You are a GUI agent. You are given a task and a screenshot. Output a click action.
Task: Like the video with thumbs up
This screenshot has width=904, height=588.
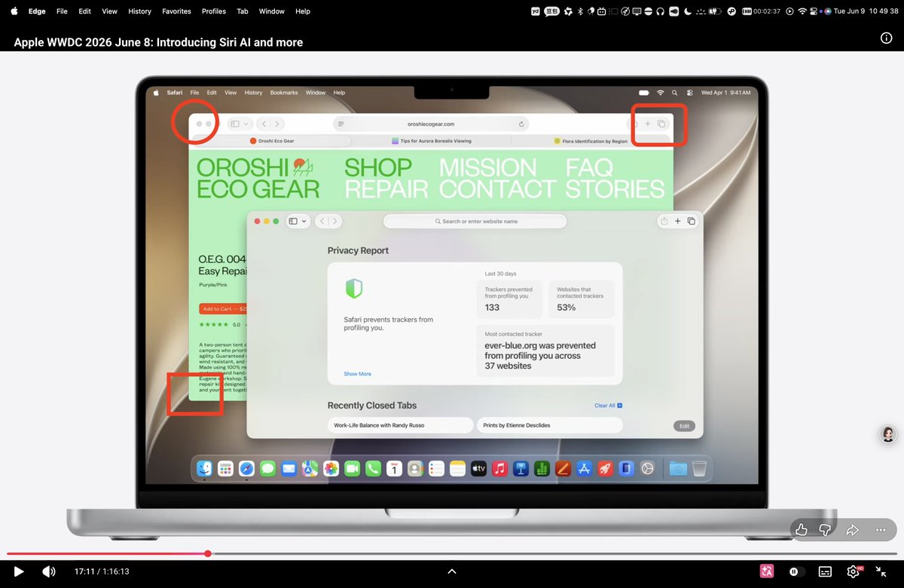coord(802,530)
